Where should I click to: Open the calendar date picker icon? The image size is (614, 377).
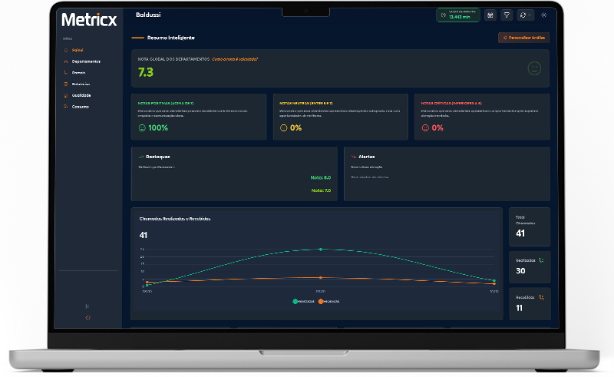490,15
